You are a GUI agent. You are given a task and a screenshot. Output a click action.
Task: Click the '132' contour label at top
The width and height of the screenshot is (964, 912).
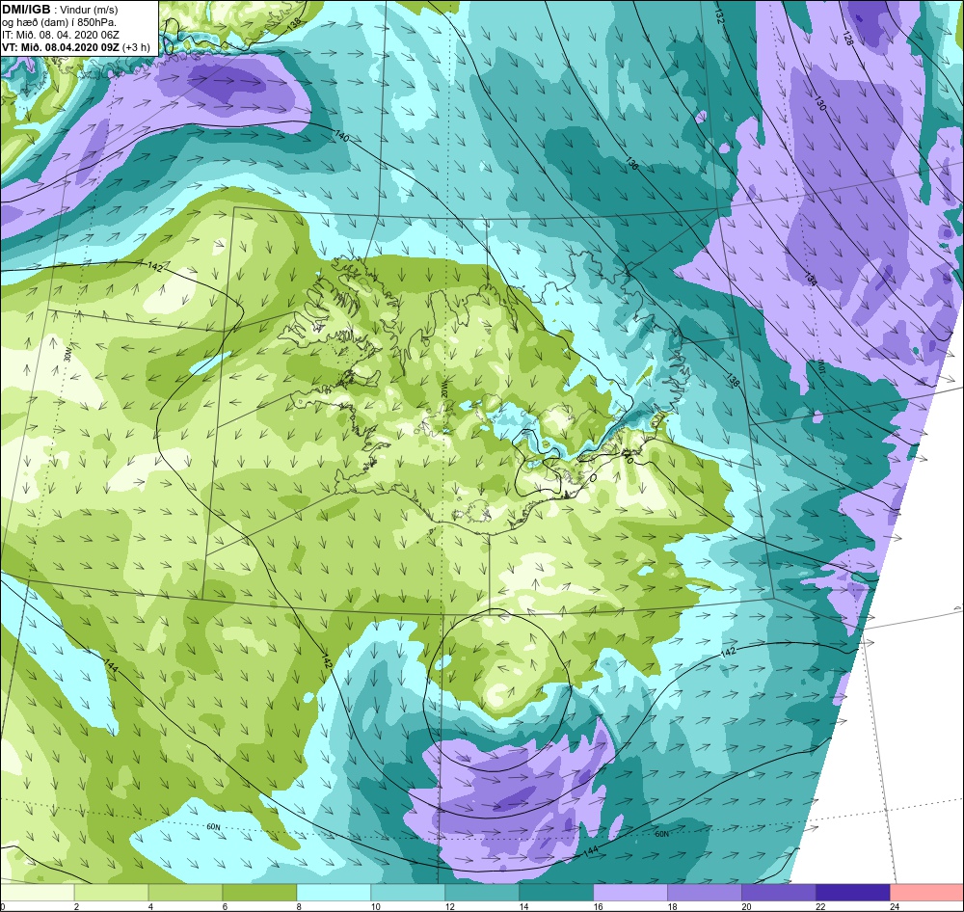point(720,17)
